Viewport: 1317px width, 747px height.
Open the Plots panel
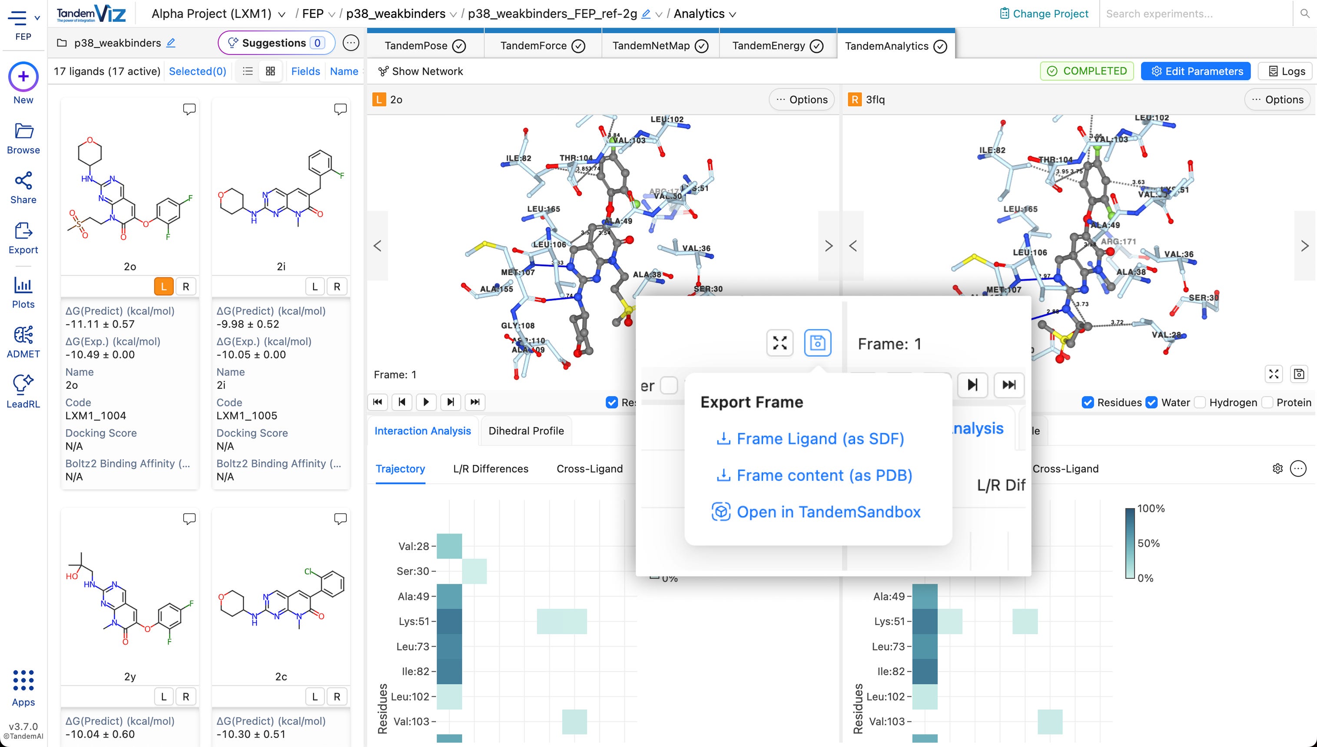pos(23,293)
